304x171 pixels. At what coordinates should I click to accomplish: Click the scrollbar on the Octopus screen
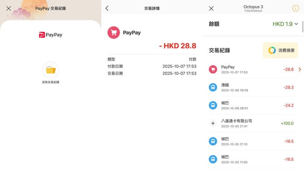303,27
